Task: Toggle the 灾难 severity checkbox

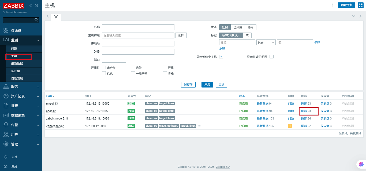Action: pyautogui.click(x=165, y=73)
